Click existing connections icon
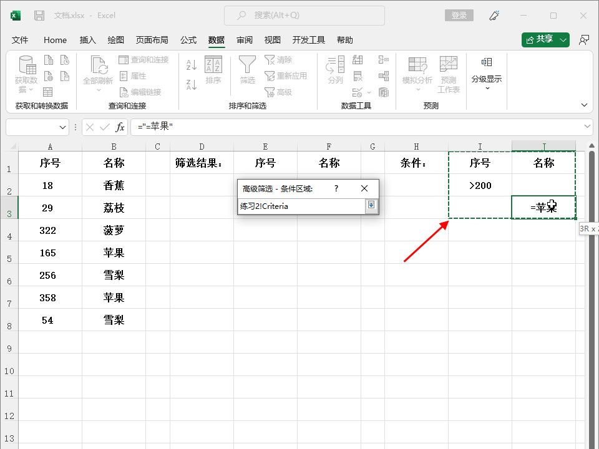 point(64,76)
